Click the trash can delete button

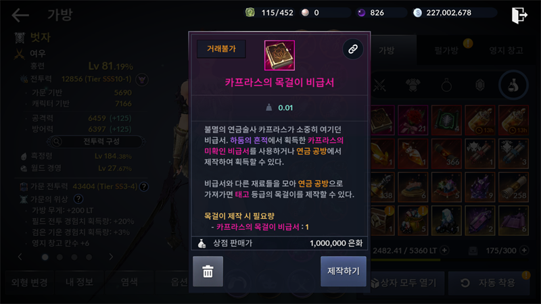click(x=208, y=272)
